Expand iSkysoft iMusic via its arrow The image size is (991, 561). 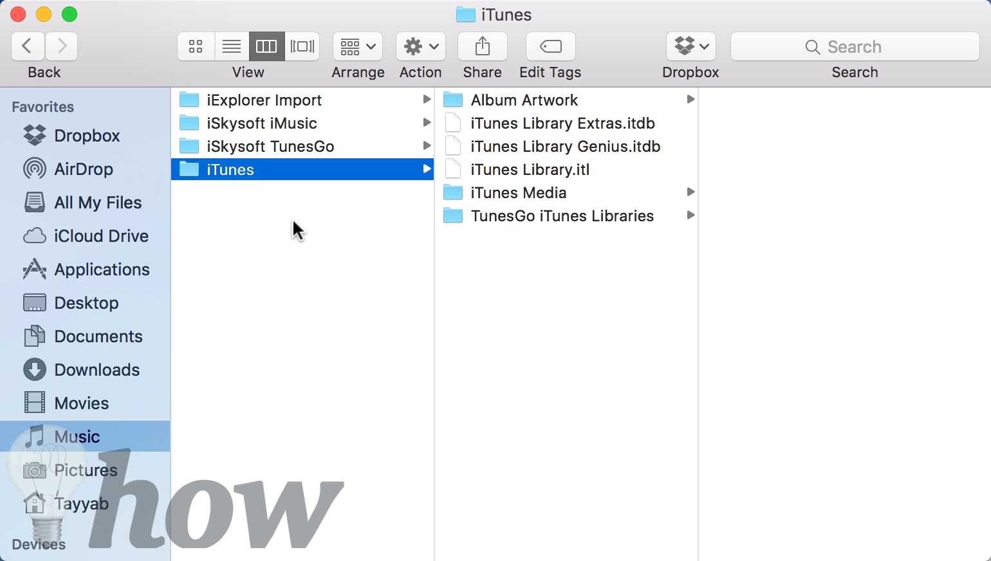(x=426, y=123)
